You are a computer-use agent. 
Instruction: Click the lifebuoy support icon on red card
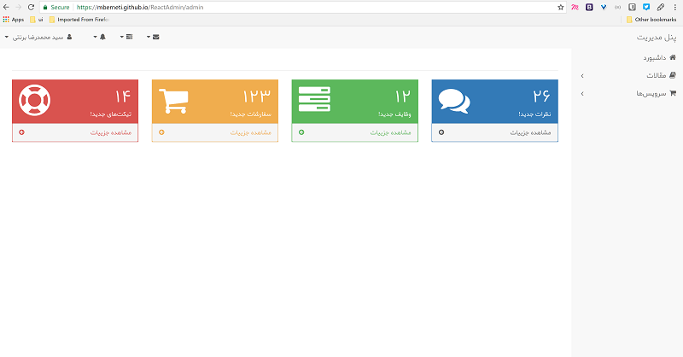(34, 100)
